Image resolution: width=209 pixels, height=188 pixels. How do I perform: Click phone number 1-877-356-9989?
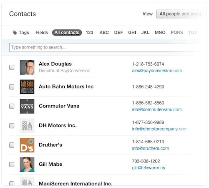pyautogui.click(x=148, y=122)
